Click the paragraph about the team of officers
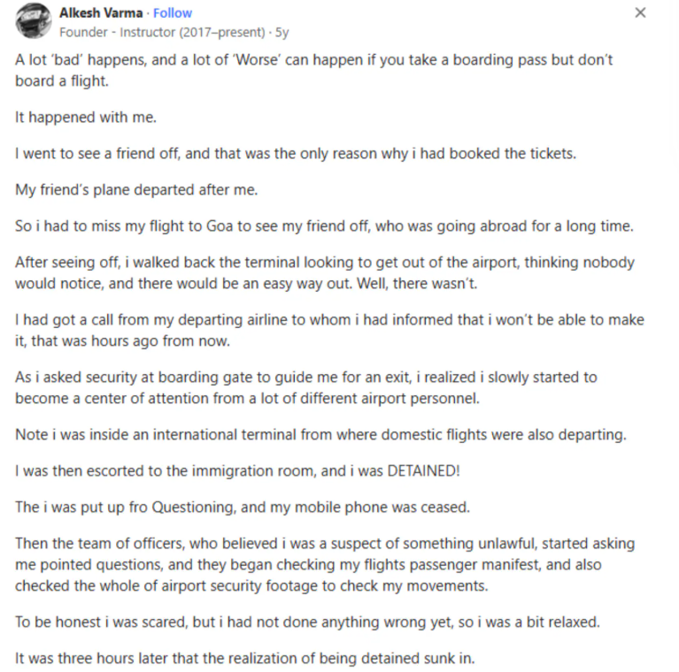The height and width of the screenshot is (672, 679). [x=325, y=564]
